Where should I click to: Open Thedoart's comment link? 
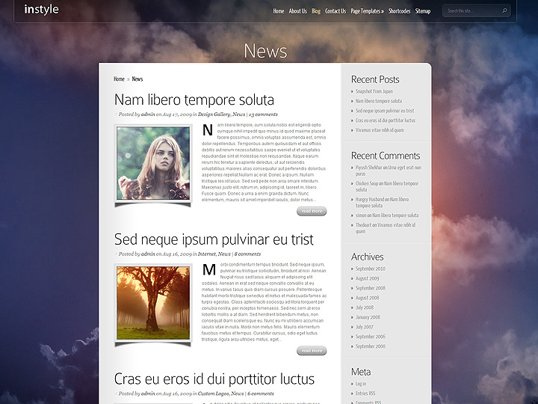click(x=386, y=228)
